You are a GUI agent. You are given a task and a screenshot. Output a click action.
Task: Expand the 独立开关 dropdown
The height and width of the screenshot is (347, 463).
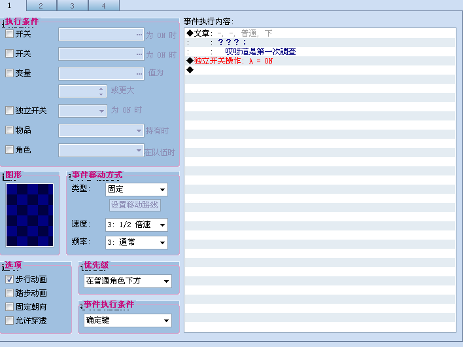(x=82, y=111)
